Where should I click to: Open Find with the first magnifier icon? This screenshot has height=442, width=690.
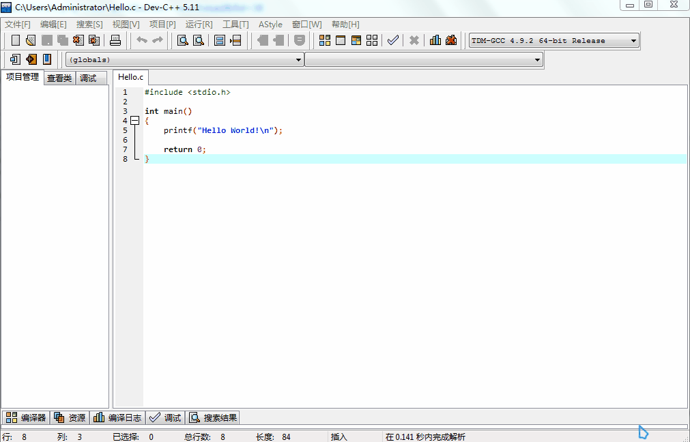click(183, 40)
